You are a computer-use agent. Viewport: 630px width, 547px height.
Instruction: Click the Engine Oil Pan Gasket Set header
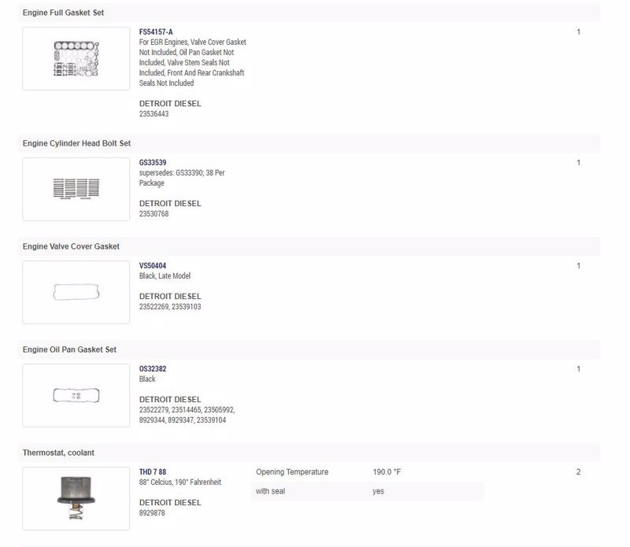point(72,349)
